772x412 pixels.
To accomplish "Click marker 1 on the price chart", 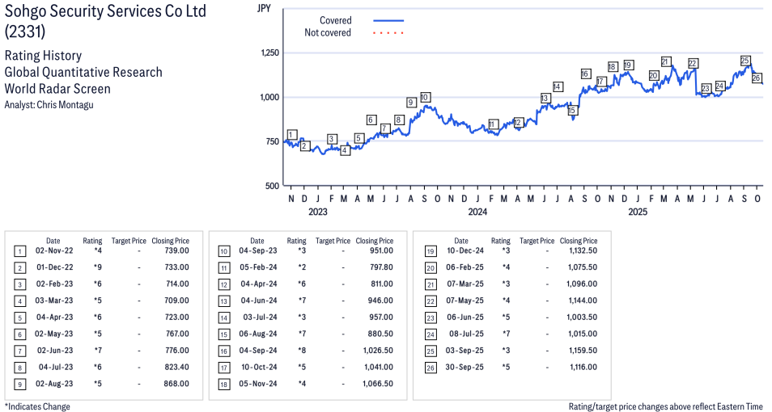I will coord(291,135).
